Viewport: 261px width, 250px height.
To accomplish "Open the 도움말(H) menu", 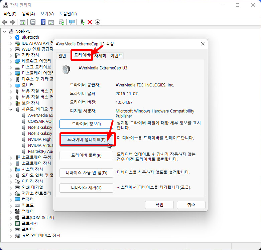I will point(68,14).
